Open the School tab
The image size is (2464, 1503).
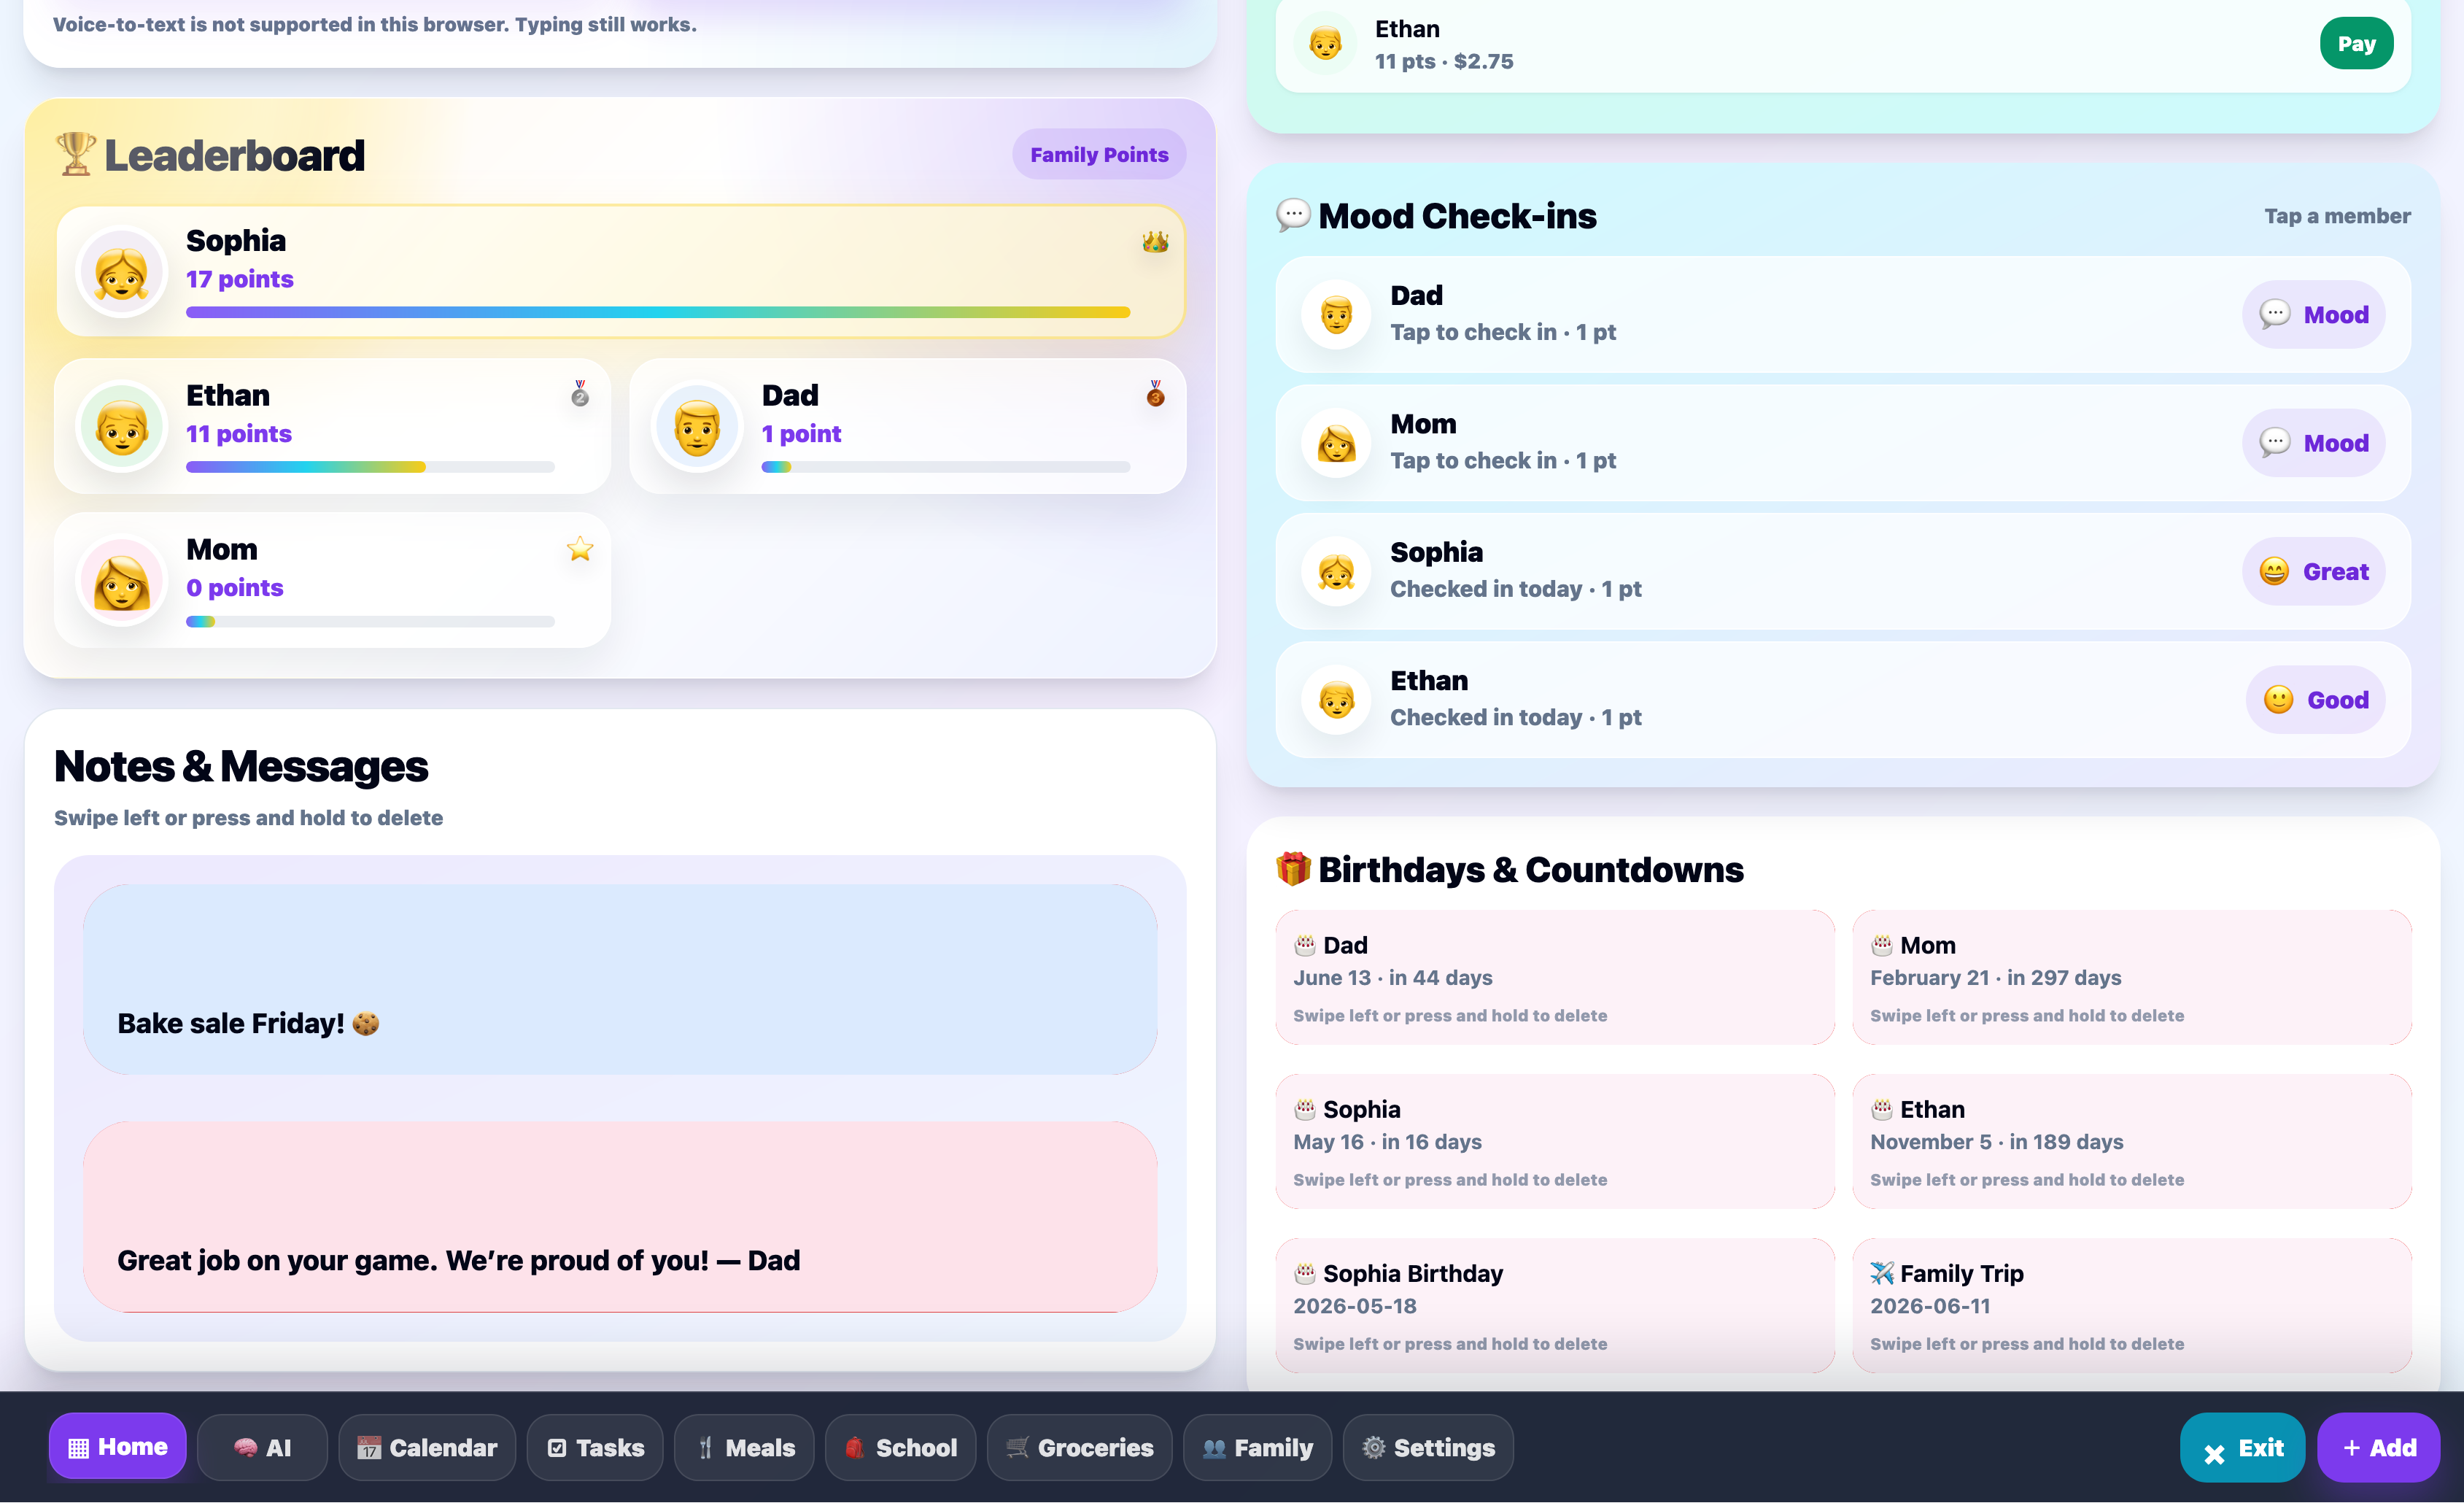[x=900, y=1447]
